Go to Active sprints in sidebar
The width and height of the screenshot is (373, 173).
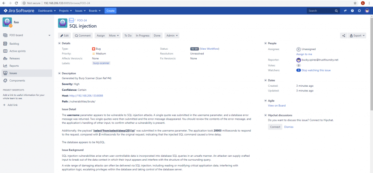point(17,51)
